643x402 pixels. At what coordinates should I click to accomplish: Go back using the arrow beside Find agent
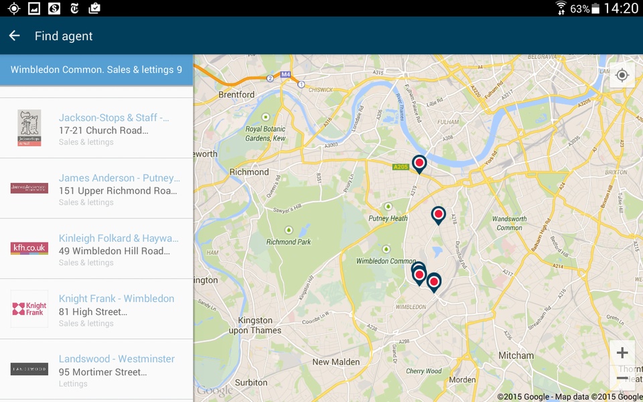click(x=14, y=36)
